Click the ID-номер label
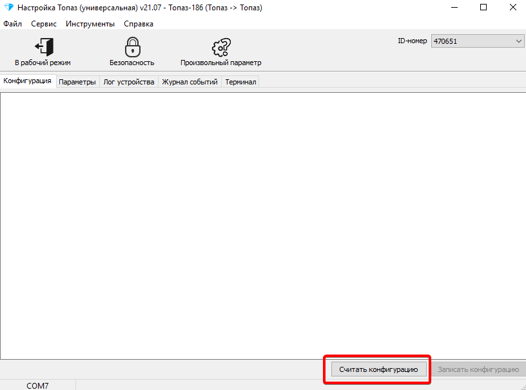526x390 pixels. click(x=413, y=41)
